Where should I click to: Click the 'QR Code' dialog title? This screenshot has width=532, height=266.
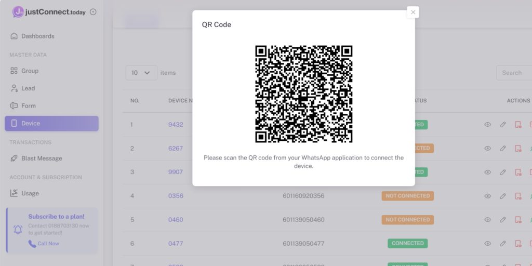click(x=217, y=25)
